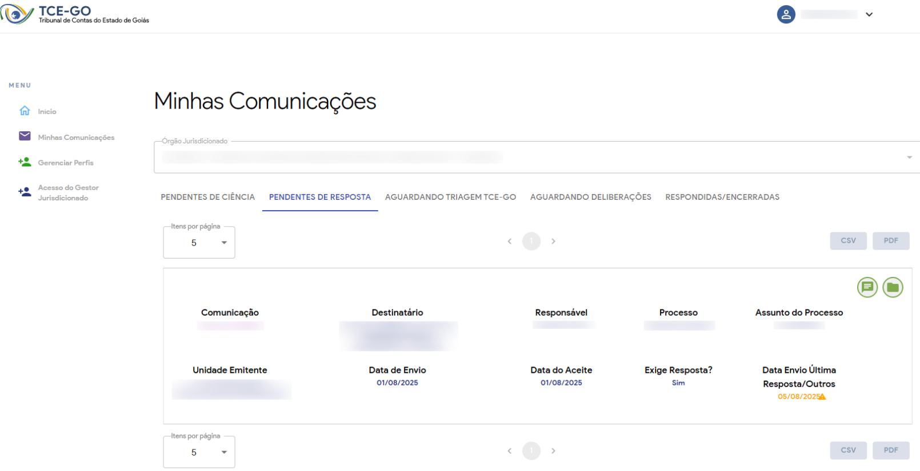Open the Órgão Jurisdicionado dropdown

[909, 158]
